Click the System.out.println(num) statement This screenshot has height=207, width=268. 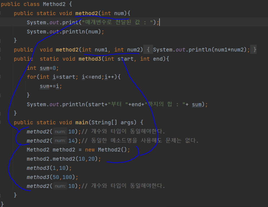65,32
